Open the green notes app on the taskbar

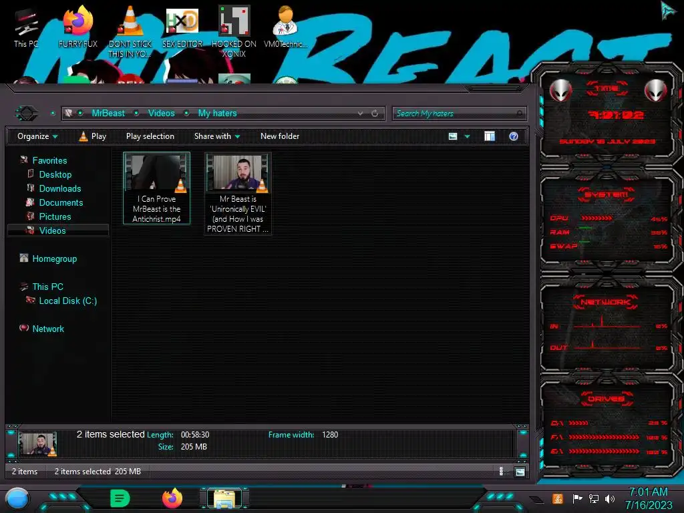[x=120, y=498]
